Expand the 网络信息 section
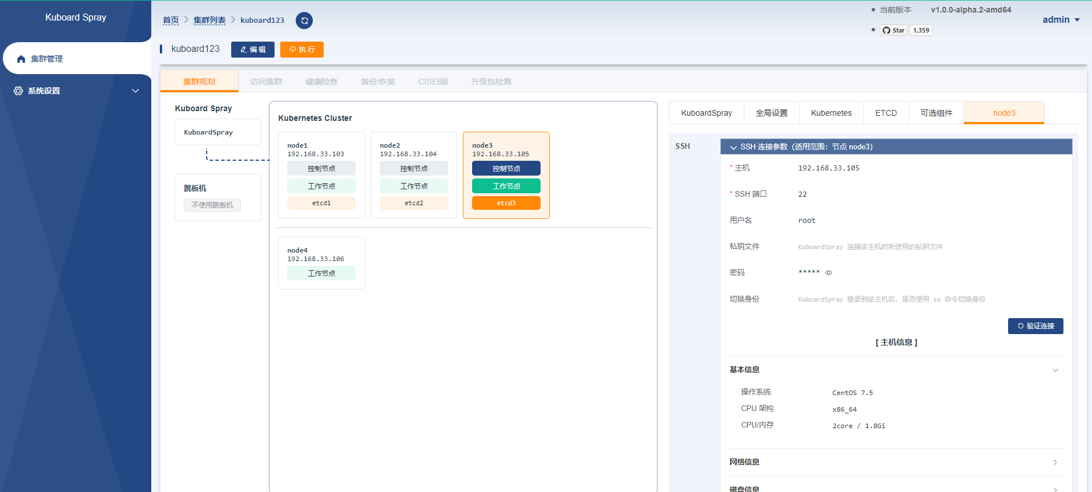Screen dimensions: 1092x492 click(896, 462)
